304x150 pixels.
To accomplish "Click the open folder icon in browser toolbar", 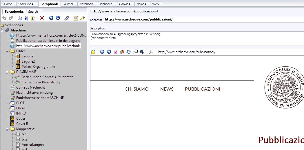I will [93, 52].
